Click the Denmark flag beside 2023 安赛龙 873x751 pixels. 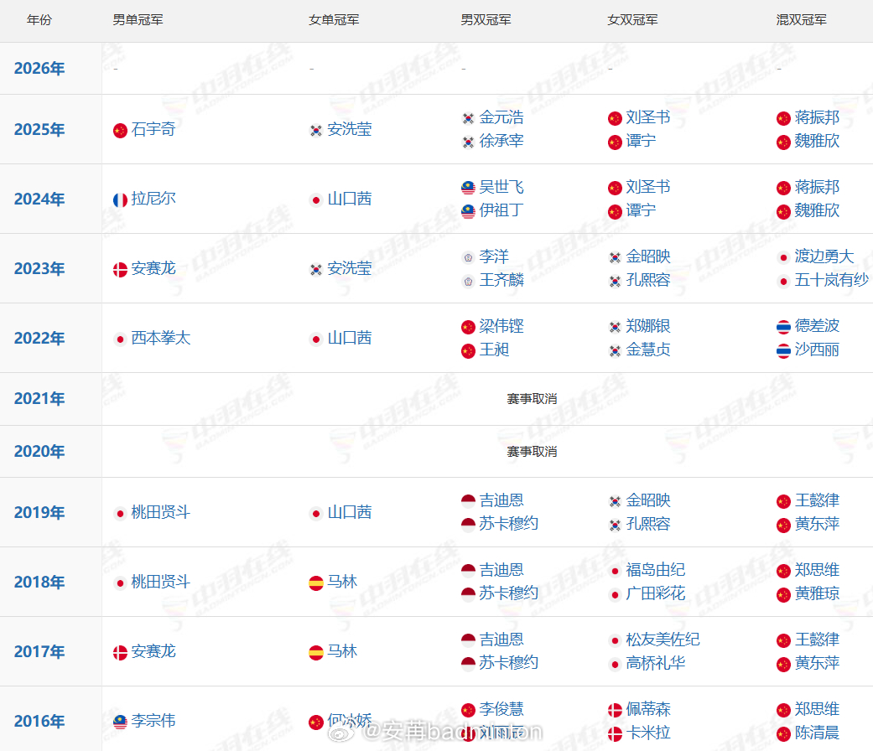coord(120,270)
